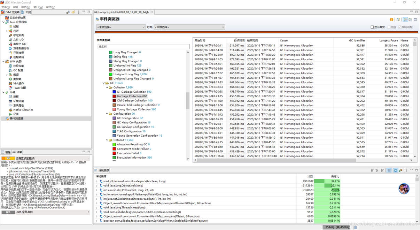This screenshot has width=420, height=230.
Task: Click the second frame-navigation icon in stack trace toolbar
Action: click(377, 170)
